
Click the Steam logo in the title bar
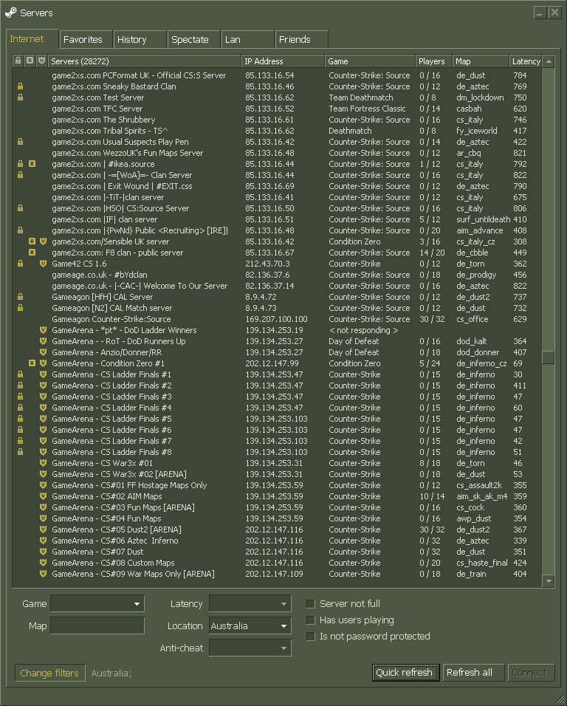click(x=11, y=13)
